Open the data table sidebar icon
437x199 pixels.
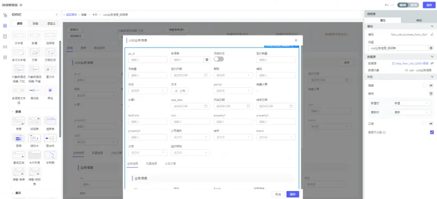pos(5,36)
